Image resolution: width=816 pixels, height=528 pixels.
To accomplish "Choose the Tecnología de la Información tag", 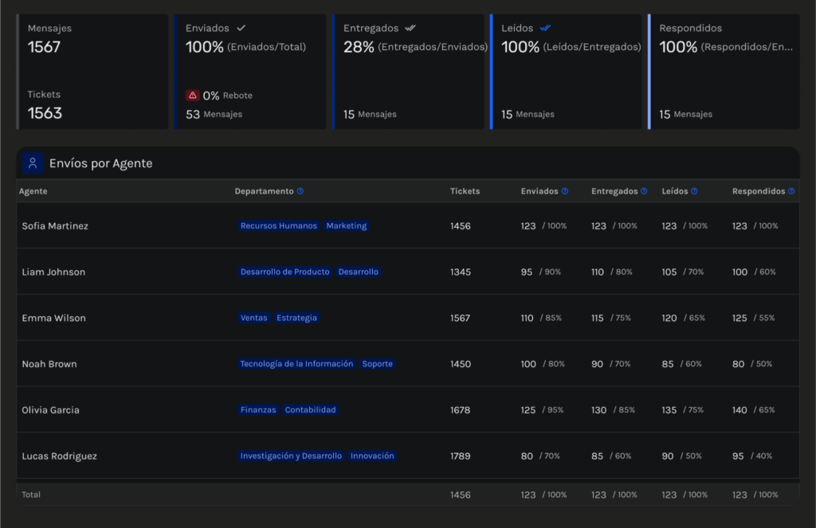I will tap(296, 364).
